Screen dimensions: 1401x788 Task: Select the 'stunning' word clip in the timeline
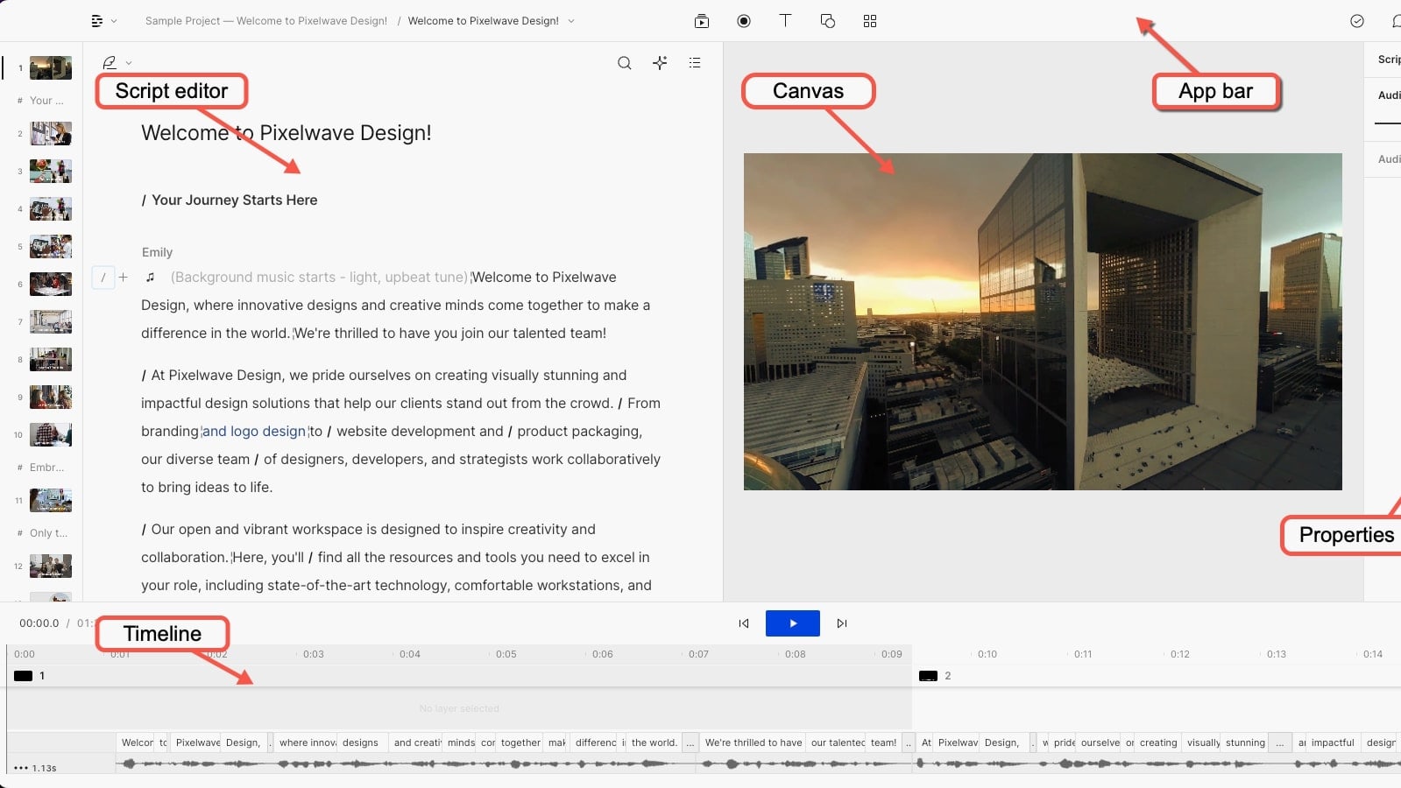(x=1245, y=742)
